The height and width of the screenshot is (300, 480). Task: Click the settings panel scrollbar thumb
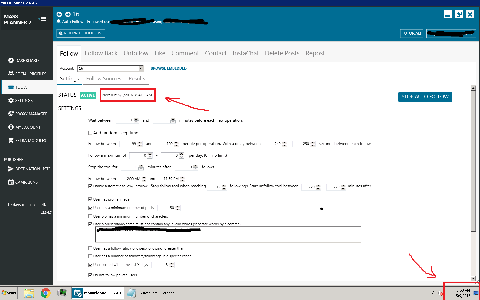[x=473, y=161]
